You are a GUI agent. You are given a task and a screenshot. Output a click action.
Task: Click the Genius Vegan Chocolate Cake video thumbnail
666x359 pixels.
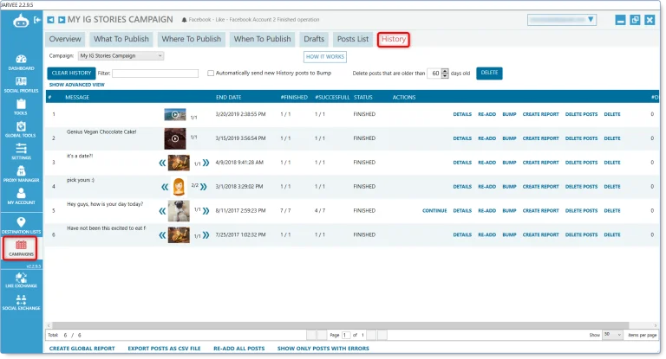click(x=174, y=138)
